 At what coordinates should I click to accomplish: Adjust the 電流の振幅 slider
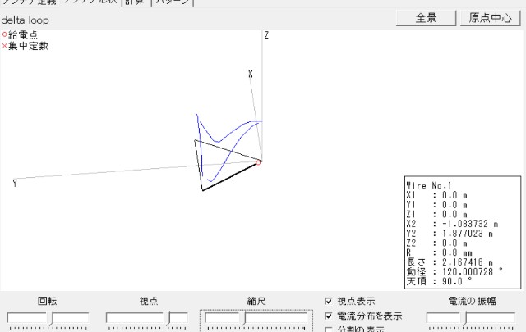pyautogui.click(x=464, y=318)
